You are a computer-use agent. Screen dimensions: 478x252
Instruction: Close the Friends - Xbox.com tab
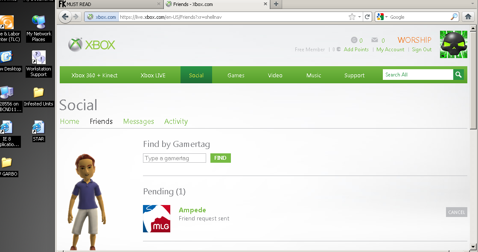[x=265, y=4]
